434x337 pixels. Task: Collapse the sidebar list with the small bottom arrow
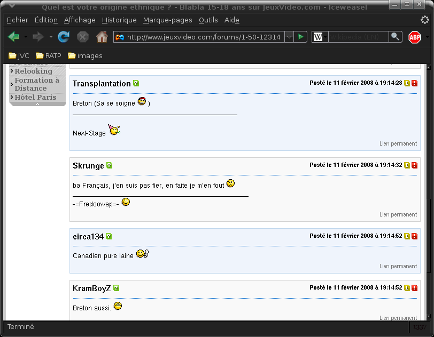click(37, 104)
